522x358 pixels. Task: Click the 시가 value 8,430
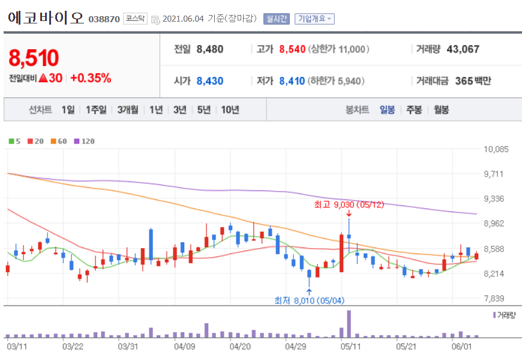(210, 81)
